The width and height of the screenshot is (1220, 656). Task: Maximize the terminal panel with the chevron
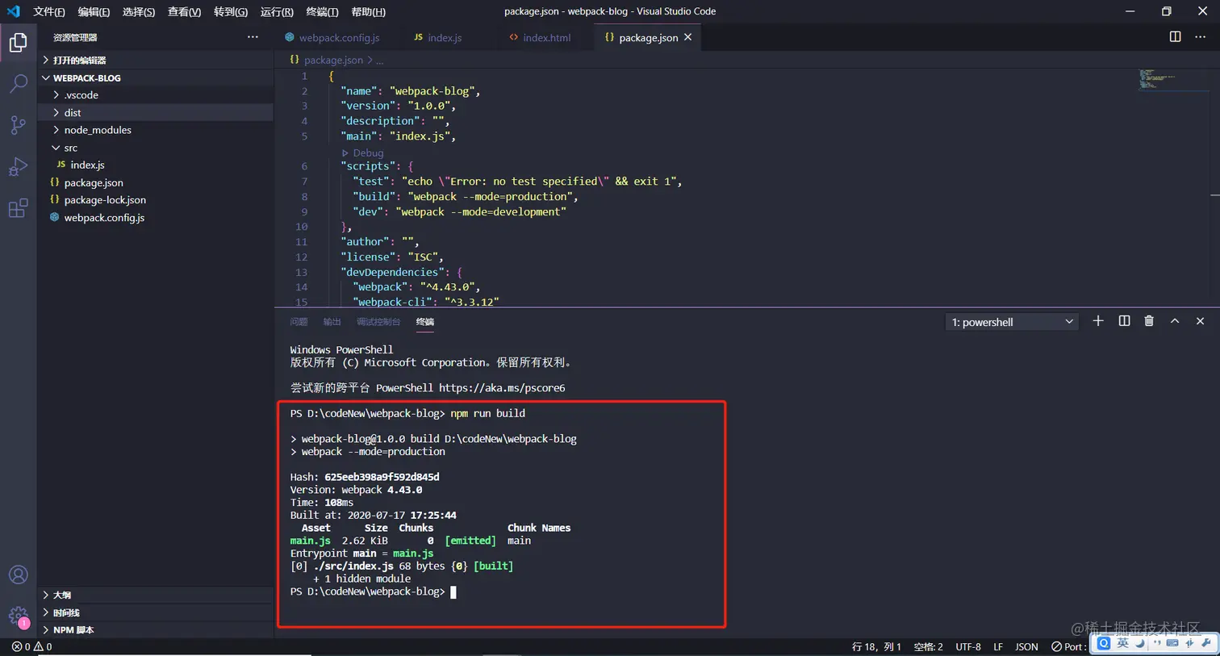pos(1175,321)
